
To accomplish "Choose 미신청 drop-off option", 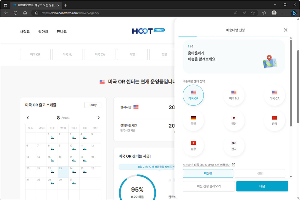I will point(208,173).
